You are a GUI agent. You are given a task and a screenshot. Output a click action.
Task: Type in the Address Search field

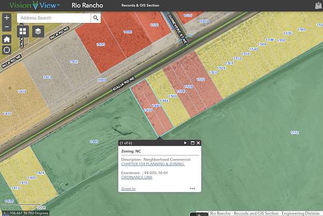(x=53, y=18)
